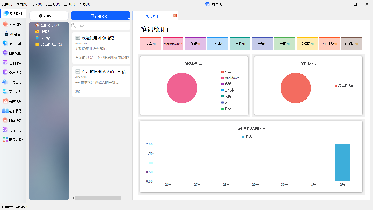Click the note list scrollbar right arrow
This screenshot has width=373, height=210.
128,198
